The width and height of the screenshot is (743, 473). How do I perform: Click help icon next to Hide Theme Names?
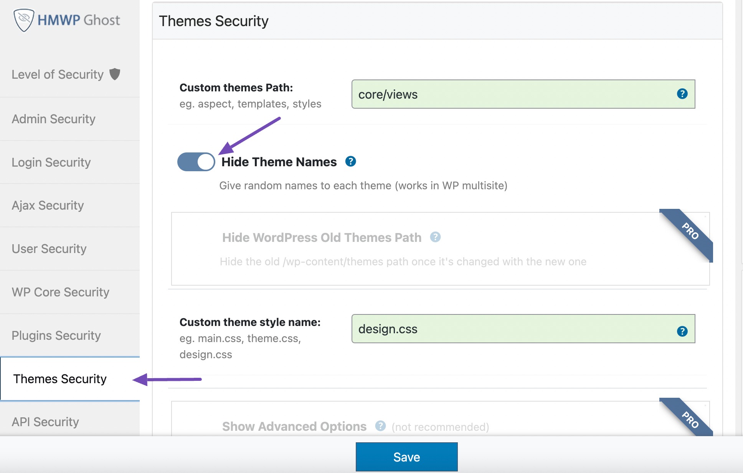point(350,162)
